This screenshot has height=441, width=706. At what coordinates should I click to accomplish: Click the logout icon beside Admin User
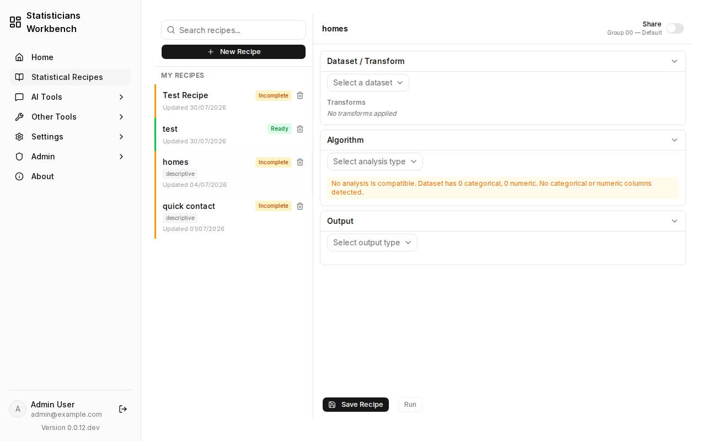coord(123,409)
